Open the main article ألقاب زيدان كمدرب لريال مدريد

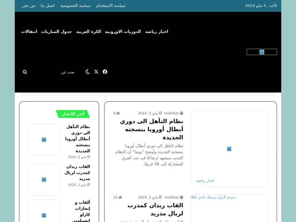155,209
